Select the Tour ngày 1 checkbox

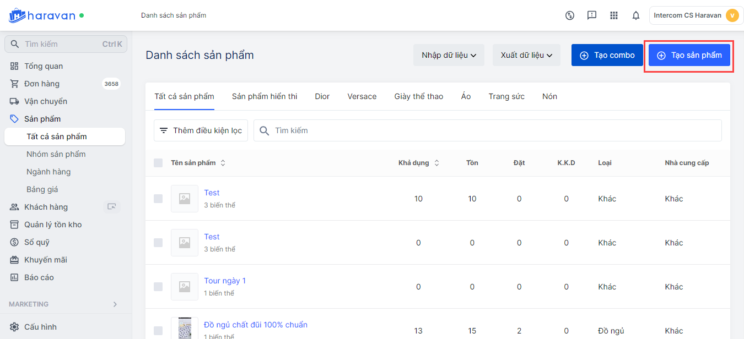[x=158, y=287]
